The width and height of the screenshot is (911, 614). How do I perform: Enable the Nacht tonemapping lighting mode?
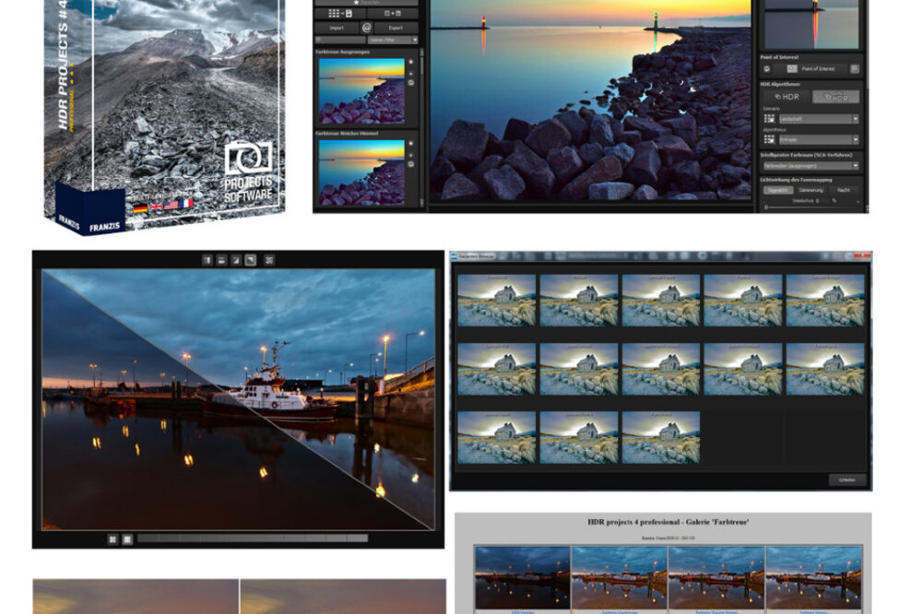tap(844, 189)
